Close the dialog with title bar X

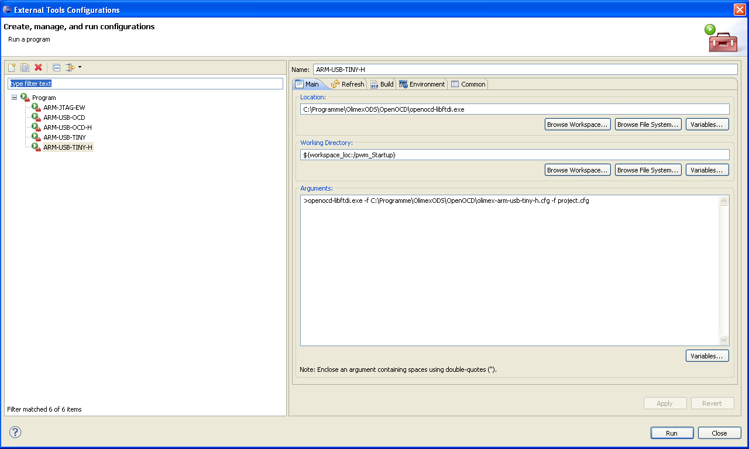pyautogui.click(x=740, y=9)
